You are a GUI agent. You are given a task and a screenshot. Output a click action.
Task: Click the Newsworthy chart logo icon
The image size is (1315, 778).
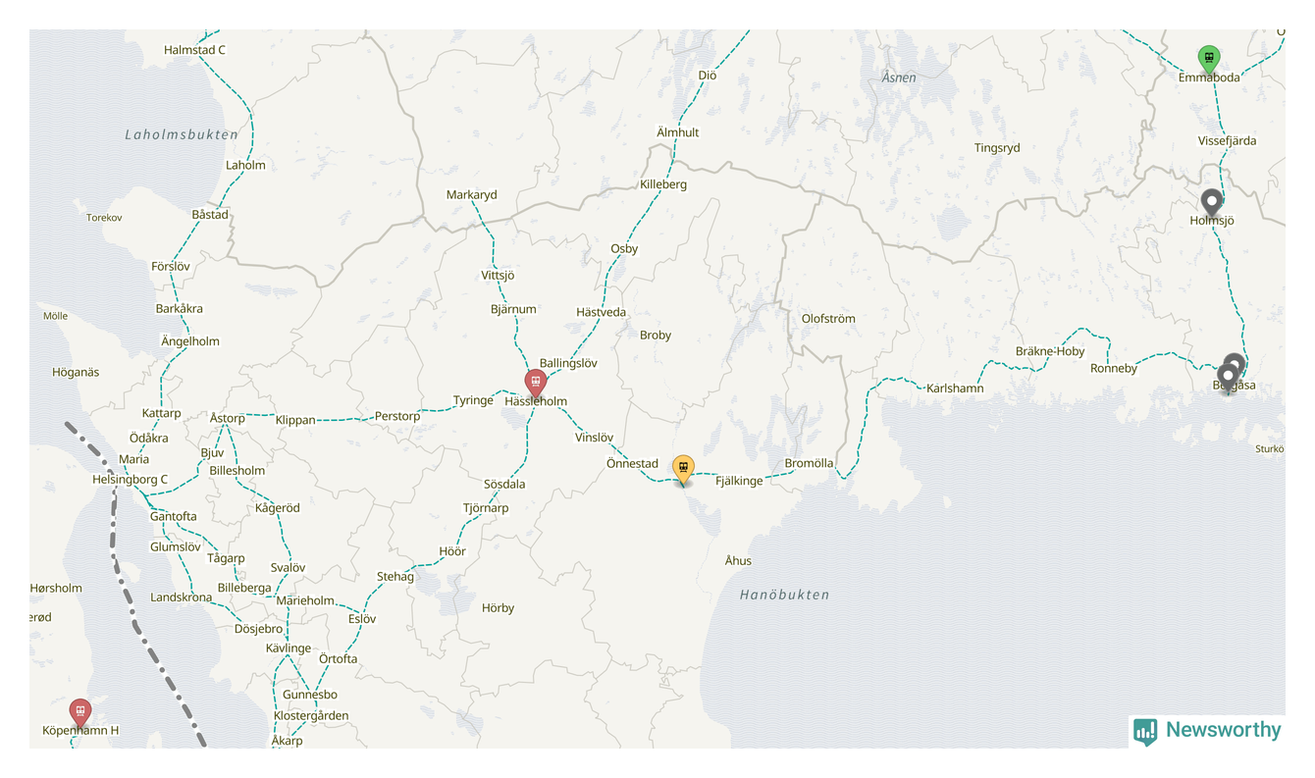click(1145, 731)
